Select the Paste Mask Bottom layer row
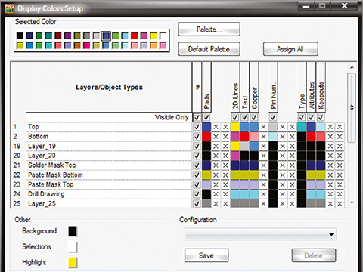The width and height of the screenshot is (363, 272). (108, 175)
